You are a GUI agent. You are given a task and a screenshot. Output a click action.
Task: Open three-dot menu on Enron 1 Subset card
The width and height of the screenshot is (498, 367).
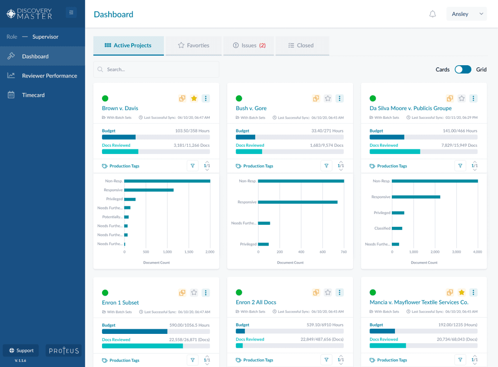[x=206, y=293]
